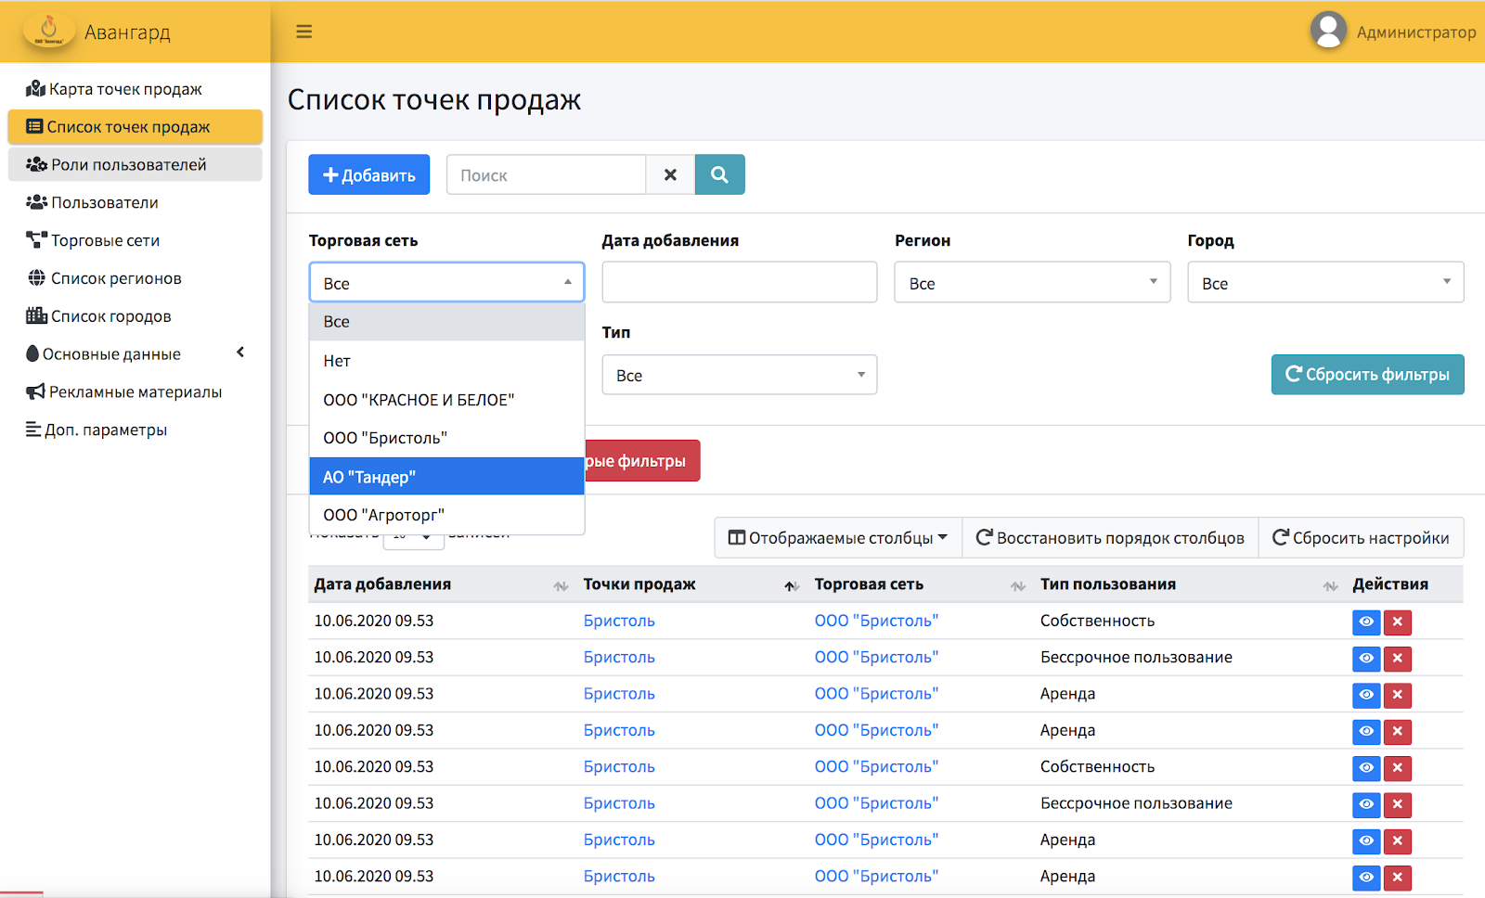The height and width of the screenshot is (898, 1485).
Task: Open the Регион dropdown
Action: pos(1032,282)
